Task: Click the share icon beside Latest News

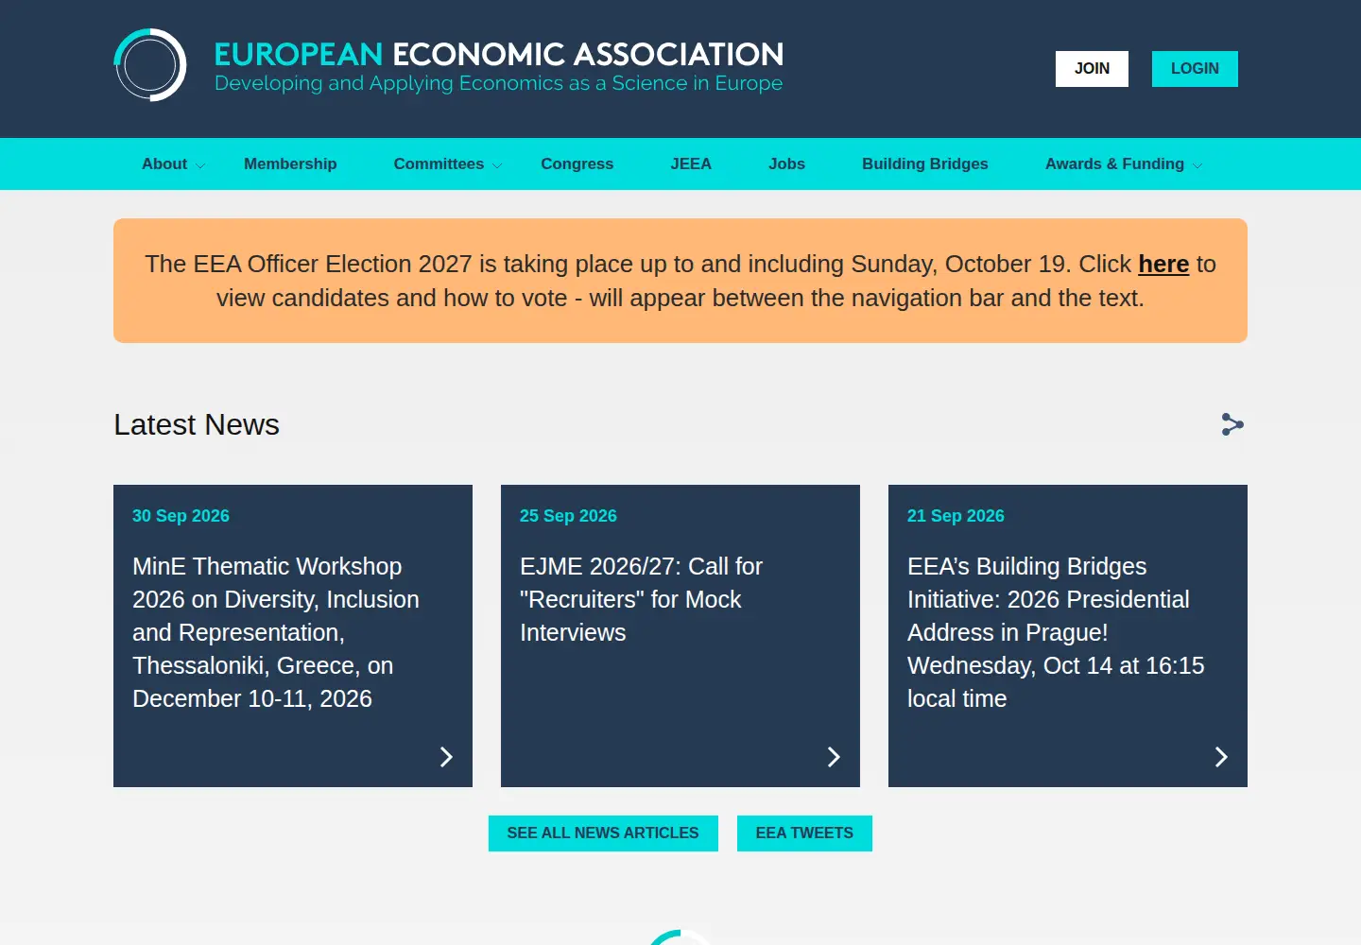Action: (1232, 424)
